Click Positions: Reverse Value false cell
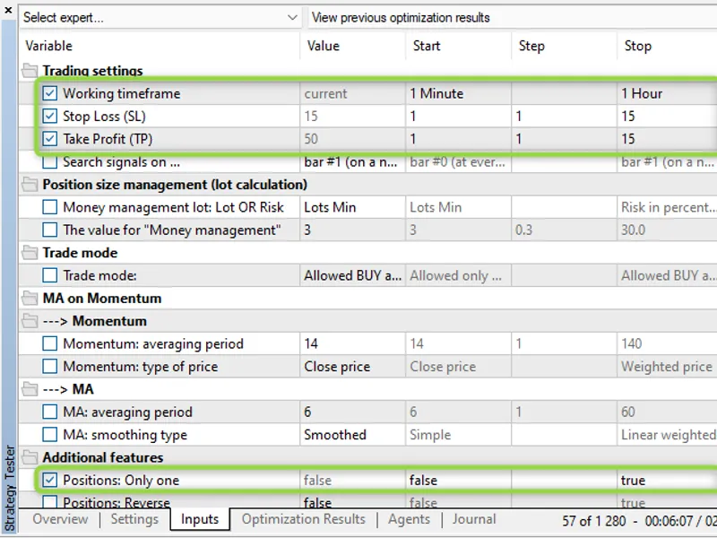This screenshot has height=538, width=717. [x=353, y=501]
